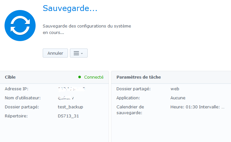The height and width of the screenshot is (142, 231).
Task: Click the 'Calendrier de sauvegarde:' label
Action: (130, 110)
